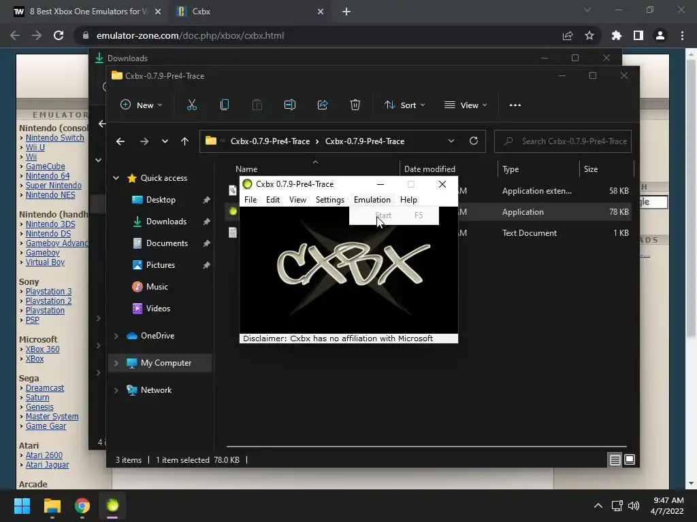Open recent locations dropdown chevron
Screen dimensions: 697x522
[x=165, y=141]
